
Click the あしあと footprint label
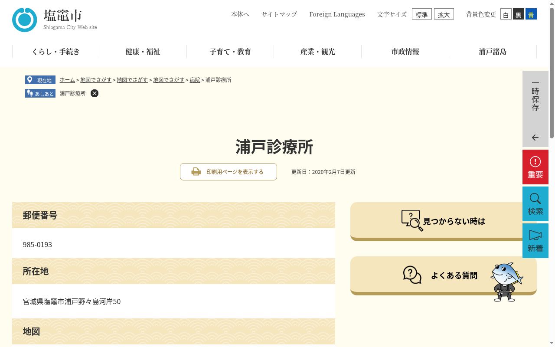[40, 93]
